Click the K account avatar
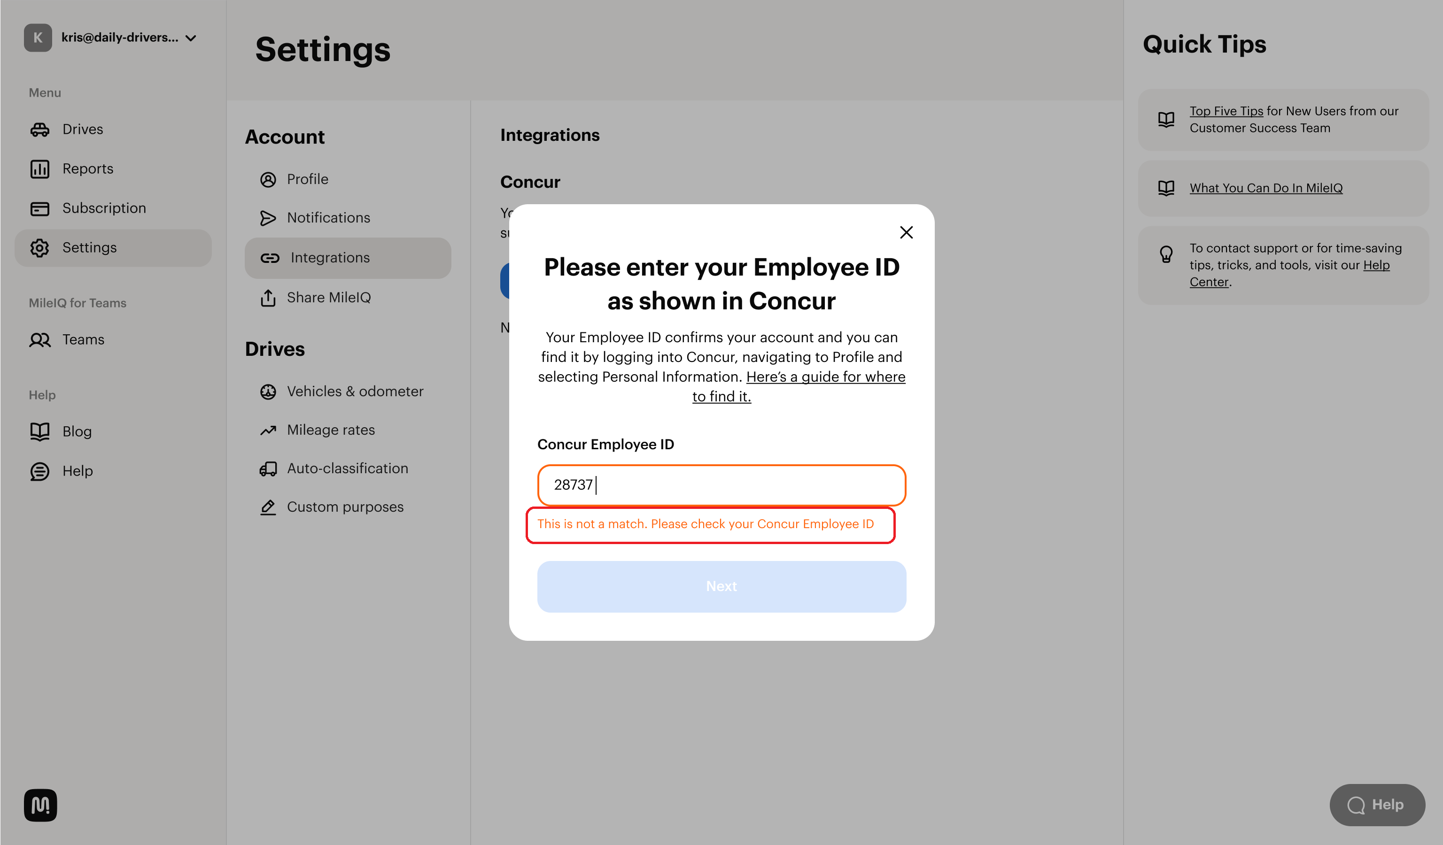 [x=38, y=38]
